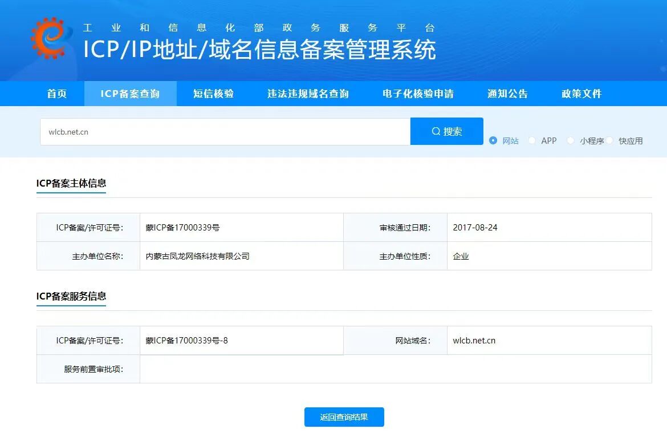Click the 网站域名 label cell
Screen dimensions: 667x445
click(395, 340)
